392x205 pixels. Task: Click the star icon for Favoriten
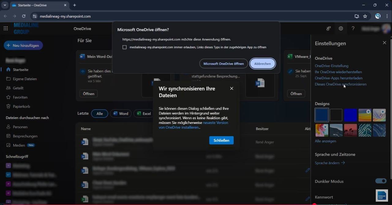(x=8, y=97)
